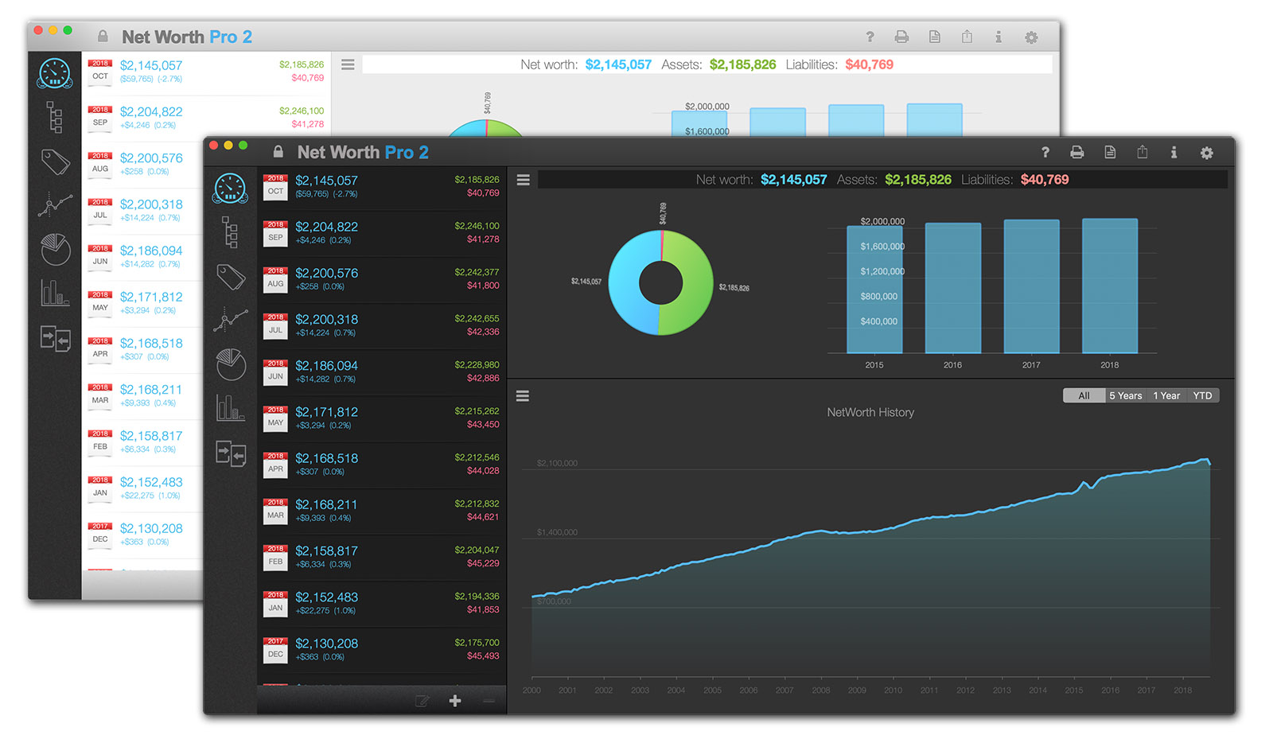Click the print icon in dark window toolbar
The image size is (1273, 743).
1077,152
